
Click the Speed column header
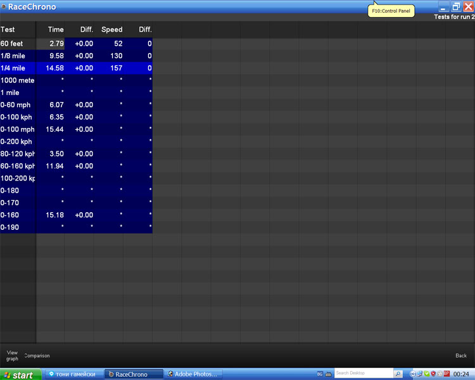point(111,30)
